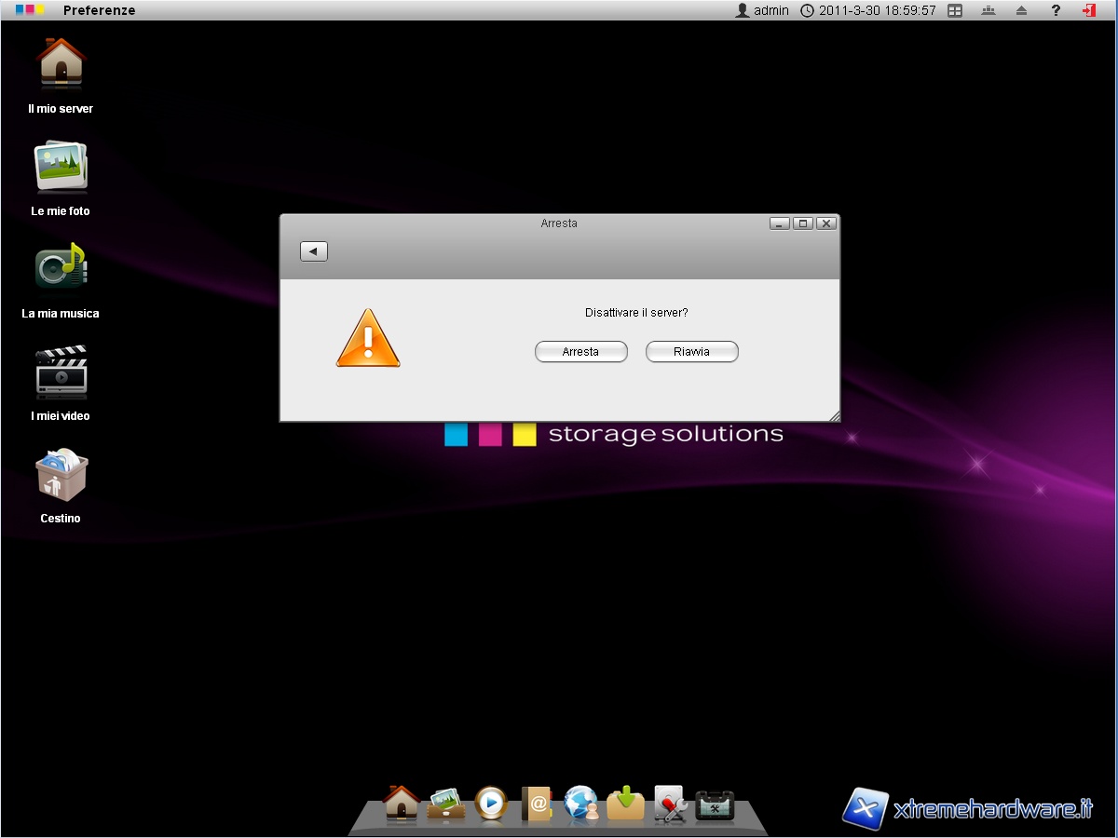The height and width of the screenshot is (838, 1118).
Task: Click the red logout icon in top bar
Action: tap(1089, 10)
